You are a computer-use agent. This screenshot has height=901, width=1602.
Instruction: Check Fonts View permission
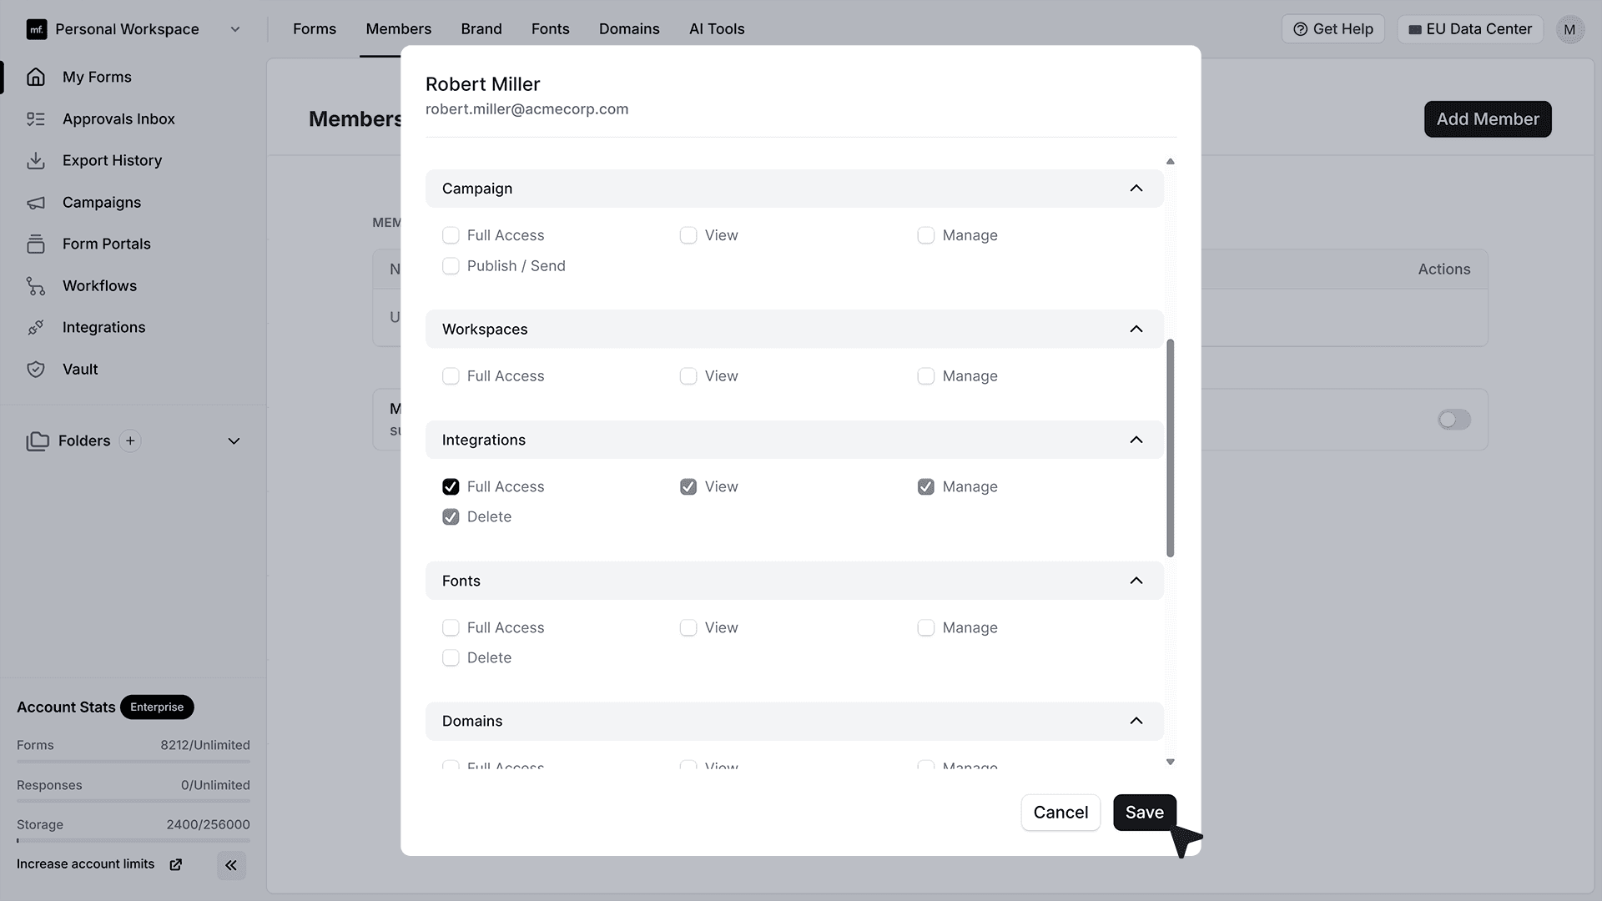click(688, 627)
